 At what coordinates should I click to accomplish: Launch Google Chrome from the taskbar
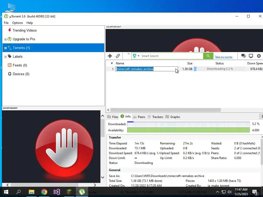click(x=44, y=192)
